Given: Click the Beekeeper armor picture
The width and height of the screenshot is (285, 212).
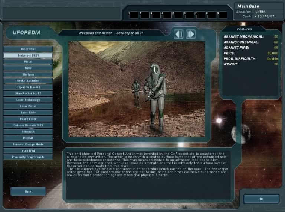Looking at the screenshot, I should point(137,89).
